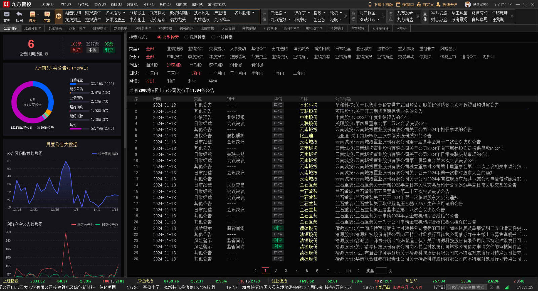The image size is (538, 291).
Task: Click the 公告掘金 button in 数据 group
Action: point(367,13)
